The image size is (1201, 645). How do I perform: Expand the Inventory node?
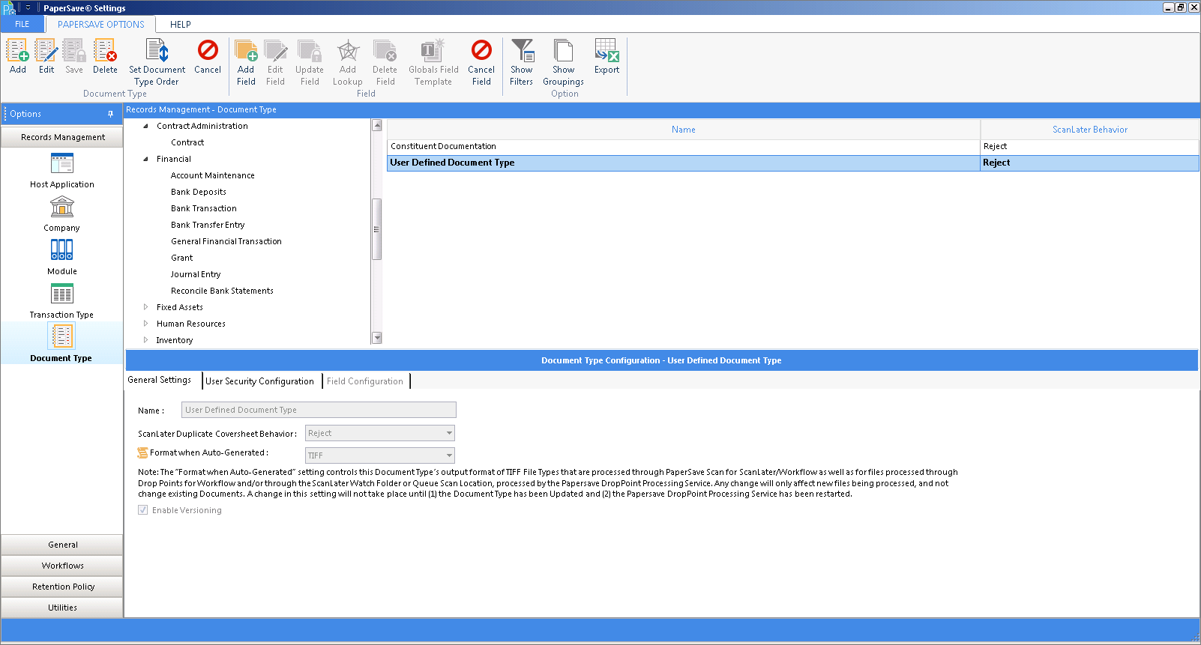145,340
